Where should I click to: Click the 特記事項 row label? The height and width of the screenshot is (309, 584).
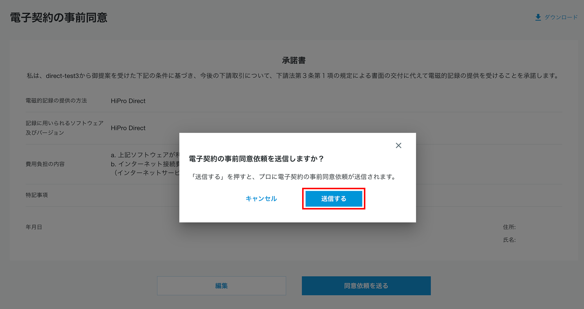click(37, 195)
